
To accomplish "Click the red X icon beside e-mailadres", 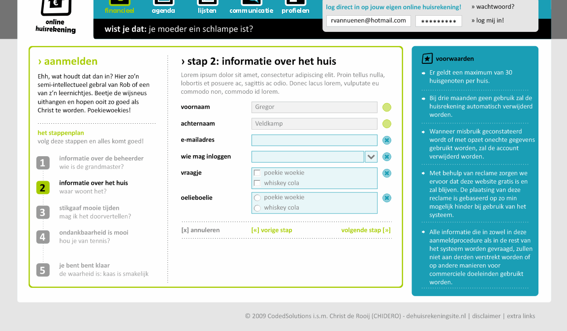I will tap(387, 140).
